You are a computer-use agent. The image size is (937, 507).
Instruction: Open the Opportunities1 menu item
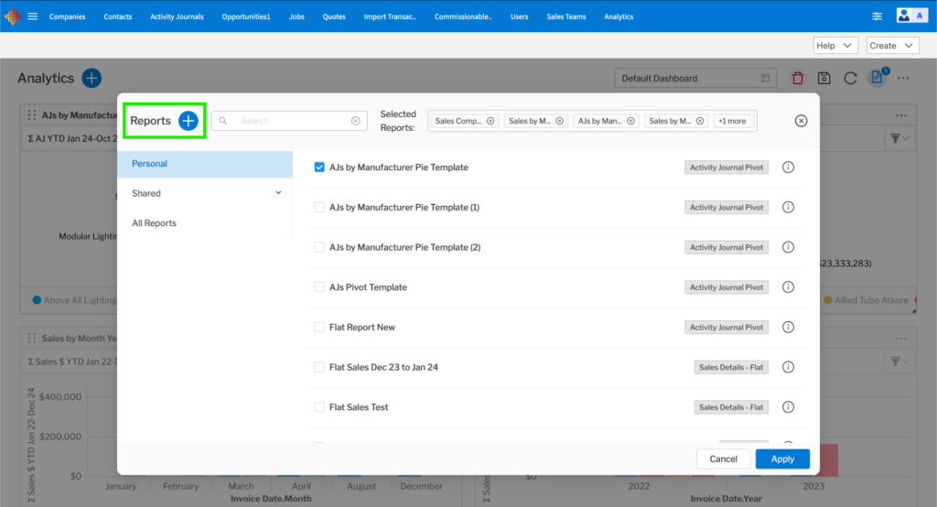[246, 16]
